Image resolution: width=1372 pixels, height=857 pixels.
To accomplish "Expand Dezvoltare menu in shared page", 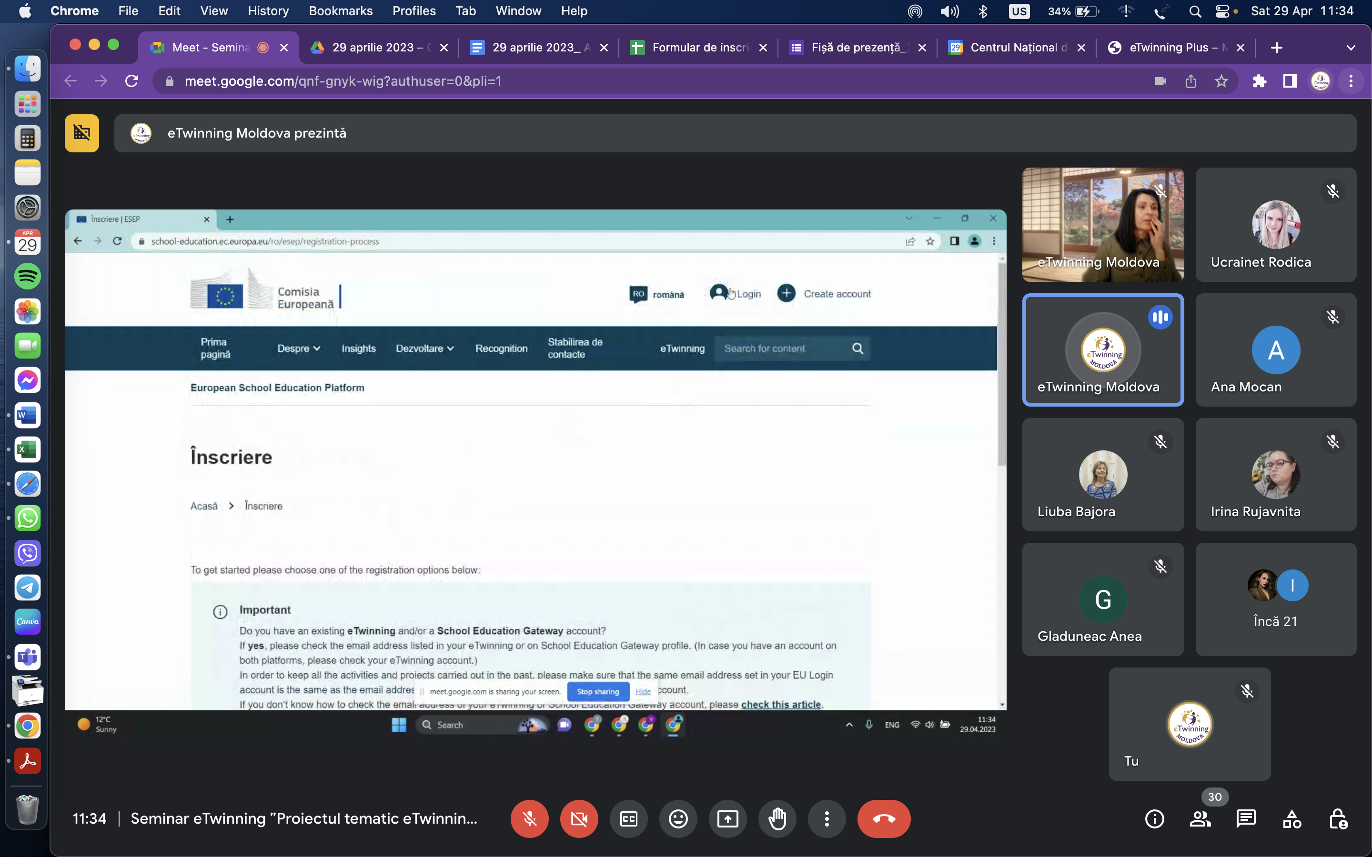I will point(424,349).
